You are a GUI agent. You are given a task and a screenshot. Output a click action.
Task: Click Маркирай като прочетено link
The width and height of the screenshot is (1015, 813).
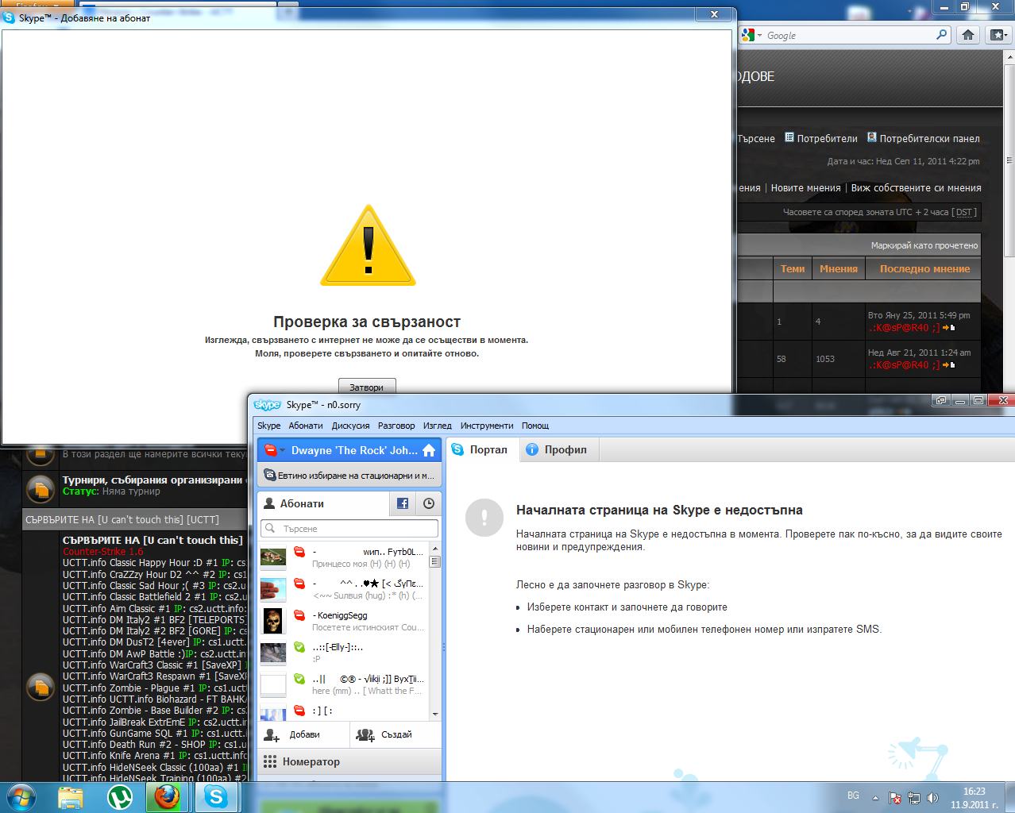pos(924,245)
